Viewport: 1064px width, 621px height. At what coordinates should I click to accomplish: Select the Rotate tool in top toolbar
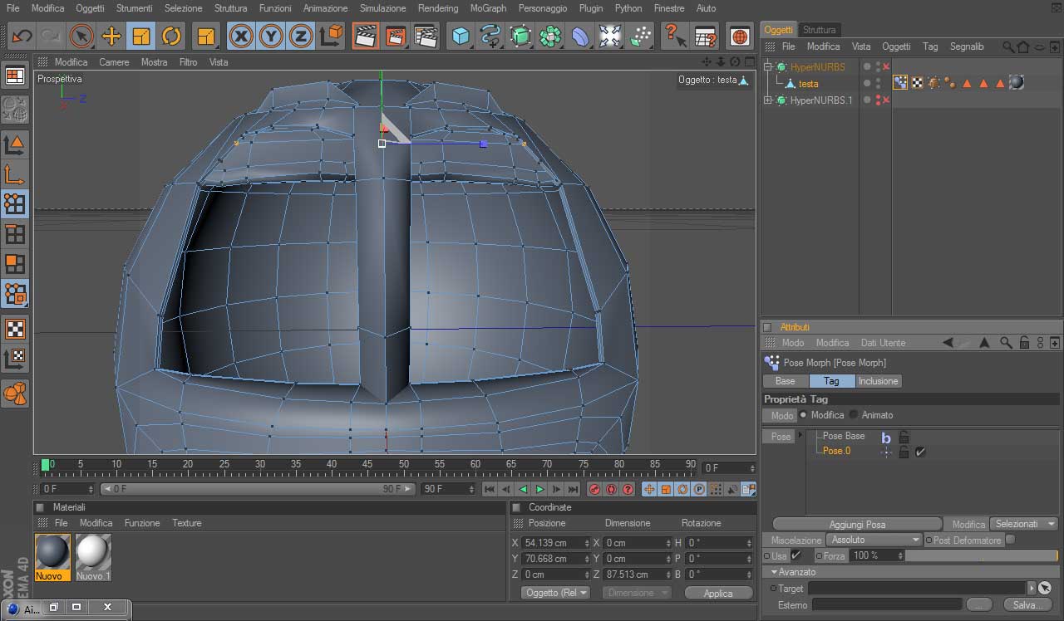point(171,36)
